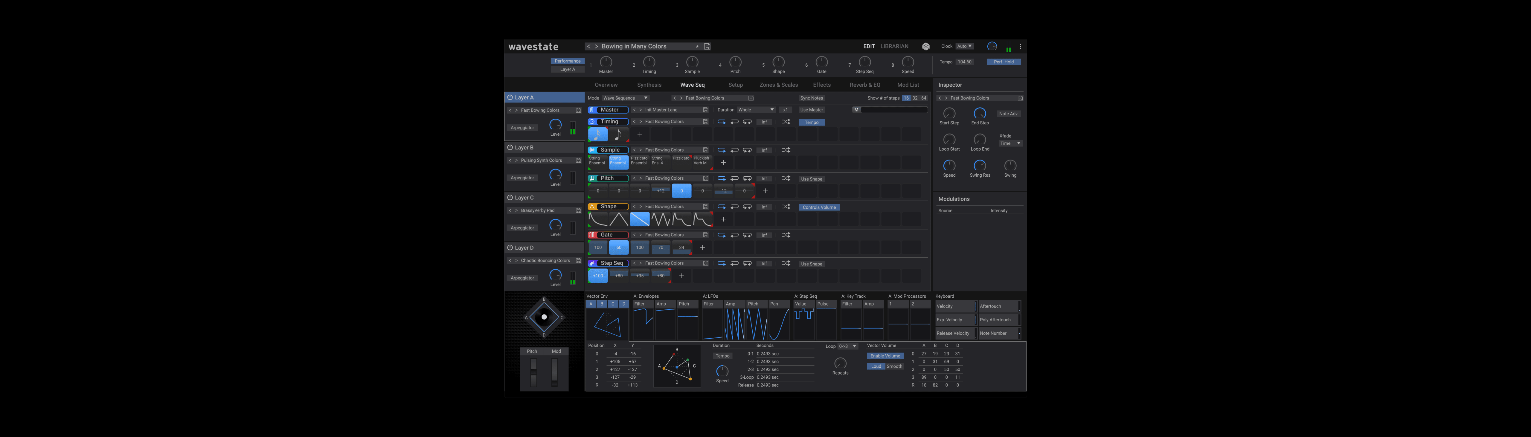Toggle Layer C power button
1531x437 pixels.
click(510, 198)
